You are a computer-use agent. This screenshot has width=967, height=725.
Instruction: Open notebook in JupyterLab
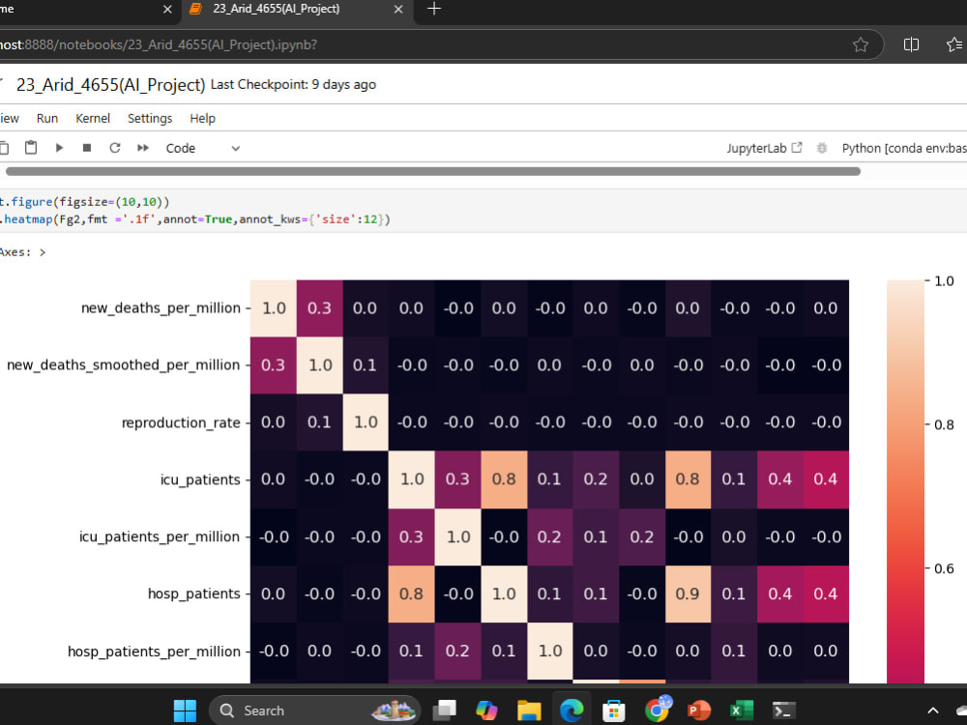[x=764, y=148]
